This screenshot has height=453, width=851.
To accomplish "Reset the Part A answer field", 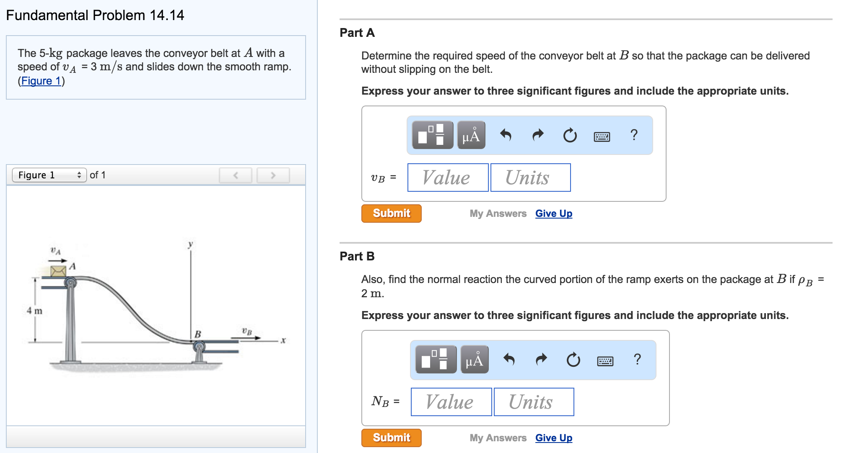I will click(570, 135).
